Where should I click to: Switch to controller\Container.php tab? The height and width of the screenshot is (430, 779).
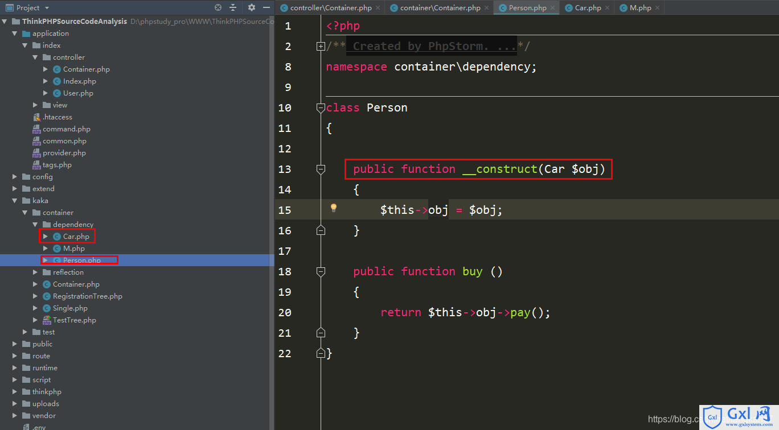tap(331, 8)
